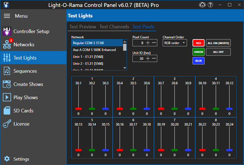Viewport: 244px width, 165px height.
Task: Open the Networks icon with badge
Action: coord(7,44)
